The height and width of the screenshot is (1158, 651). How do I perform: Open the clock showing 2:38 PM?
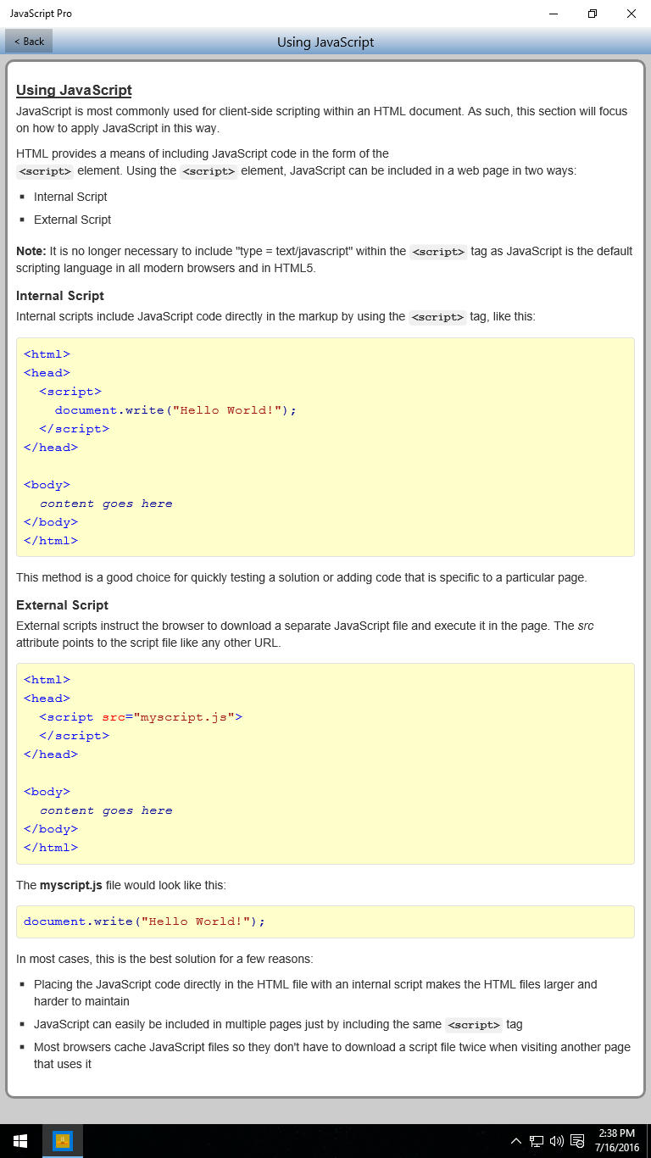pyautogui.click(x=616, y=1133)
